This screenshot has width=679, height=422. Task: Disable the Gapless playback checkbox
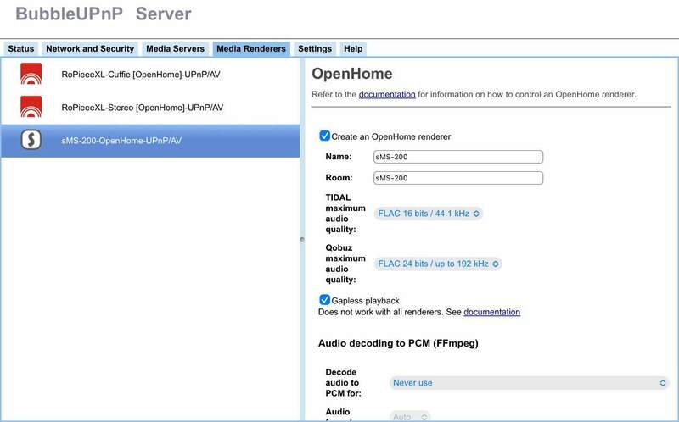[324, 300]
